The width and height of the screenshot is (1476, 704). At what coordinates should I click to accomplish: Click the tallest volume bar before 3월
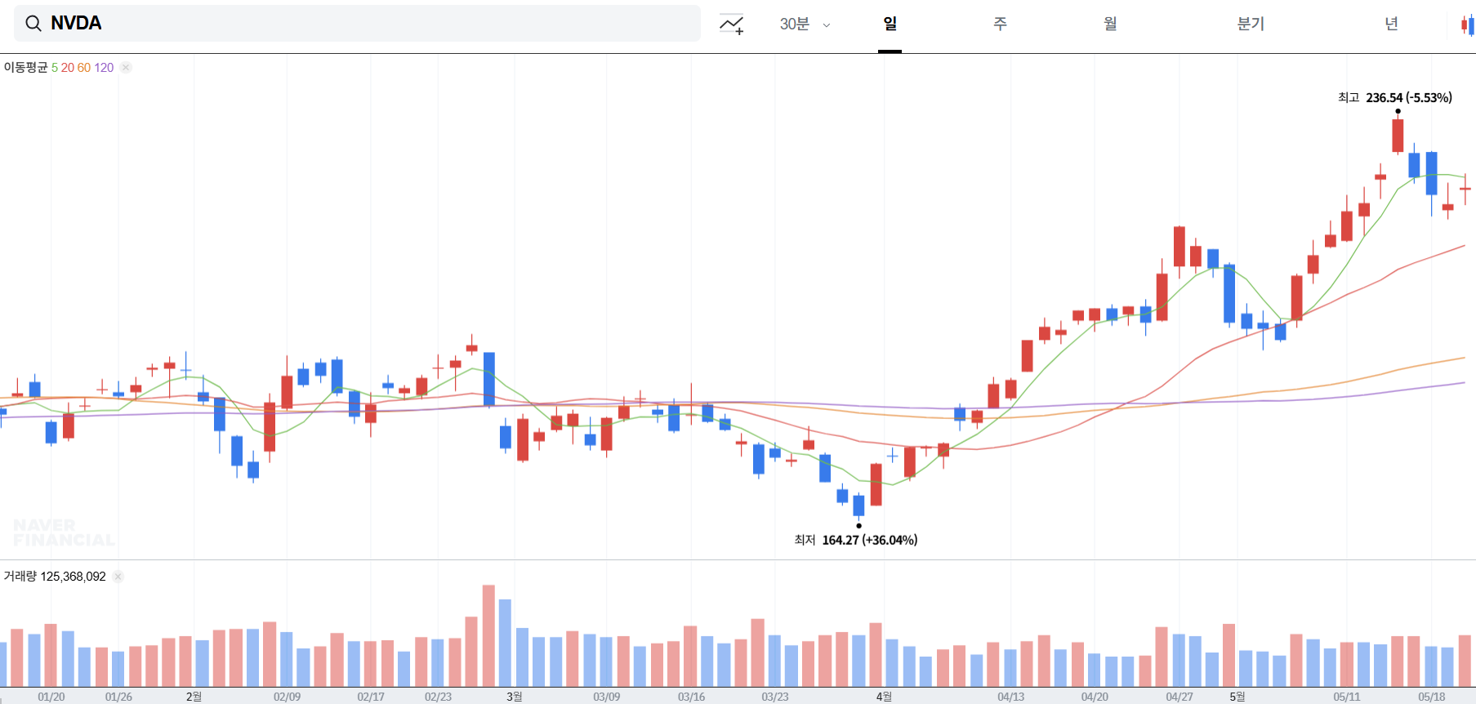488,635
